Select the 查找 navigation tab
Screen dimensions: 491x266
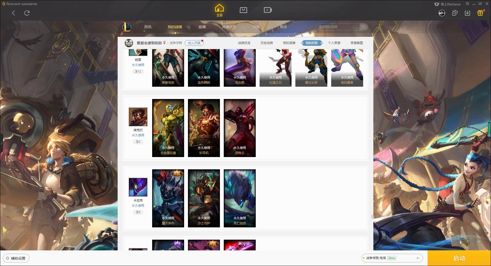pyautogui.click(x=283, y=27)
